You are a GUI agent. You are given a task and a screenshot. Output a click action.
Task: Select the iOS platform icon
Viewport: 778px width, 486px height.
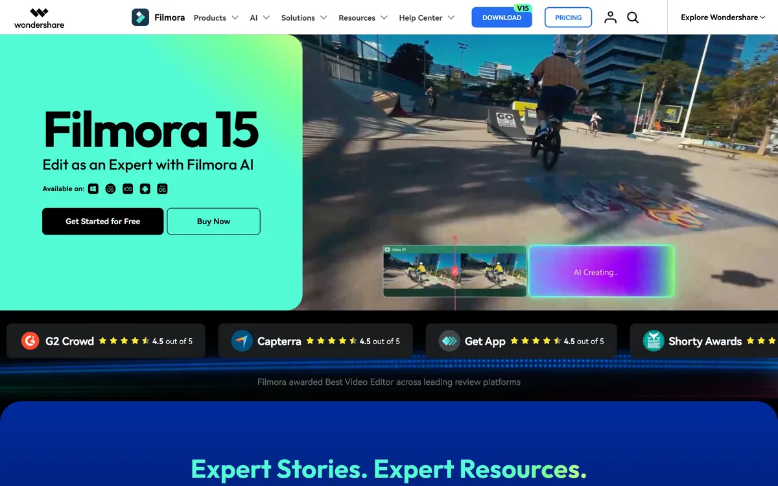(x=128, y=189)
